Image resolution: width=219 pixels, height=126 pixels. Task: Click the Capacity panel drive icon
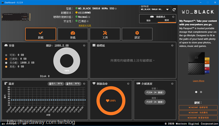6,45
